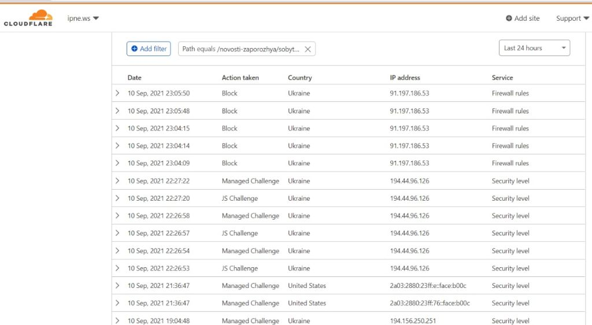592x325 pixels.
Task: Click the IP address column header
Action: point(405,77)
